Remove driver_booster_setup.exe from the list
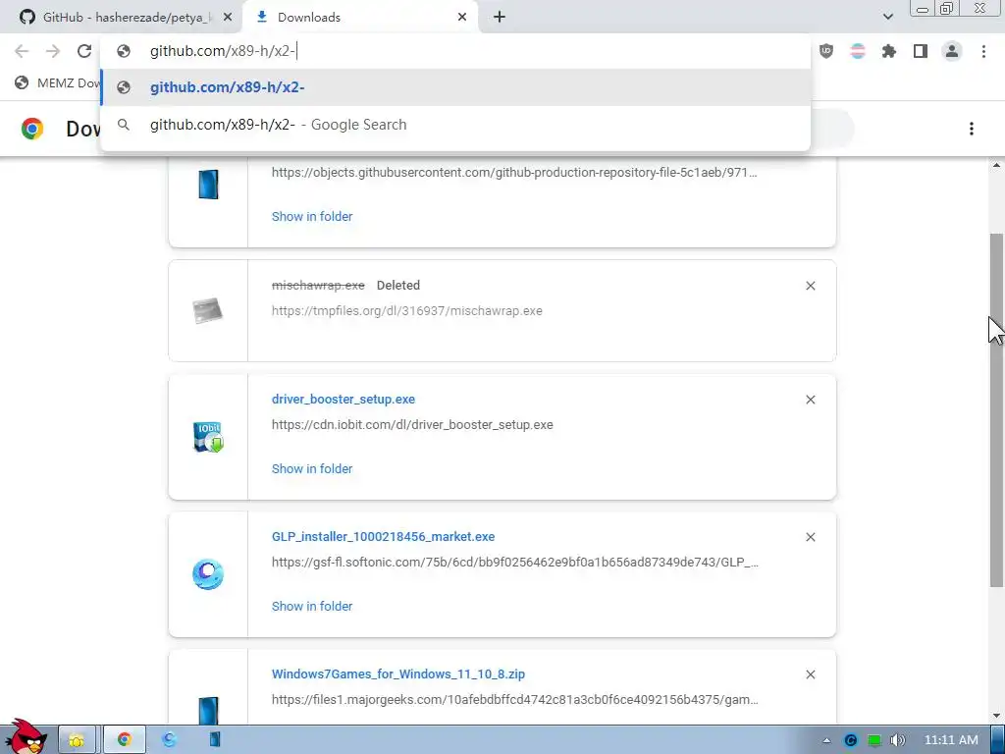1005x754 pixels. (810, 401)
